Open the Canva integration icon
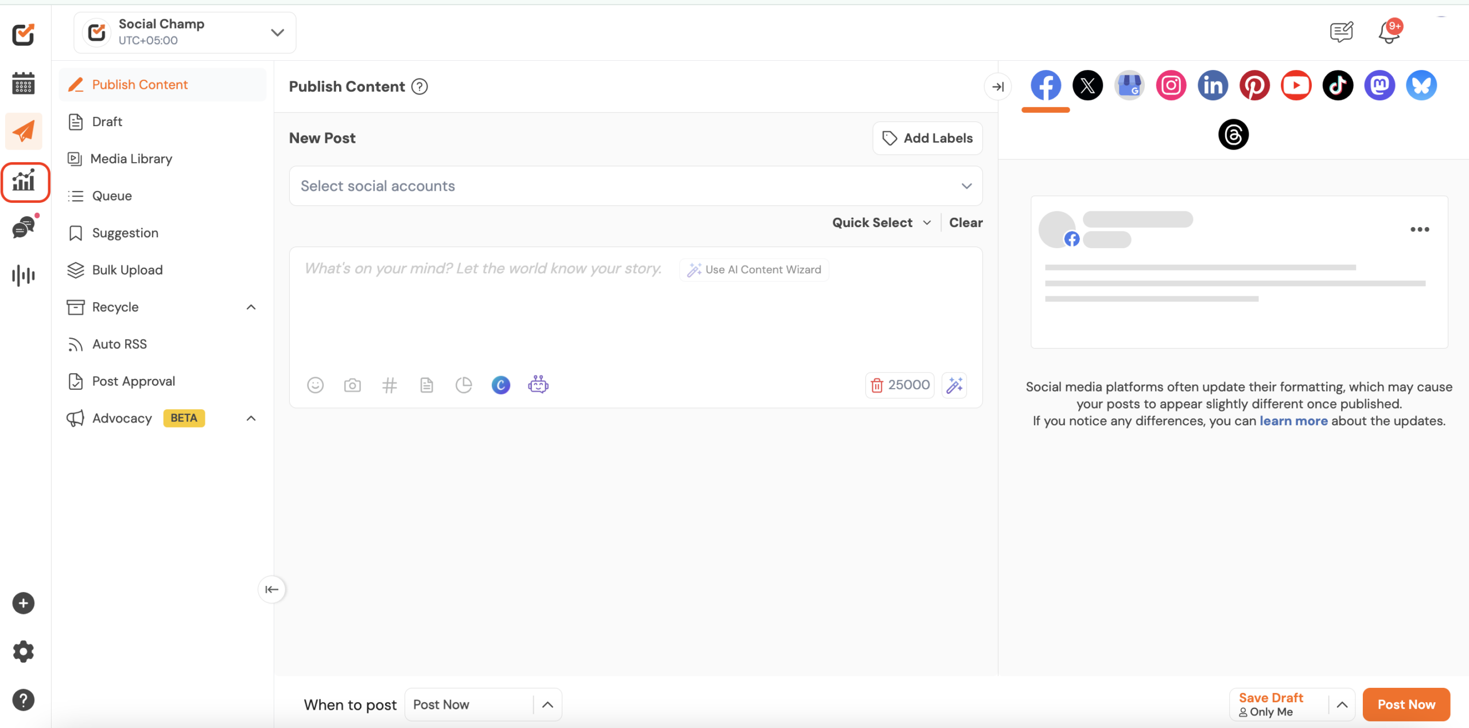Viewport: 1469px width, 728px height. pyautogui.click(x=500, y=385)
